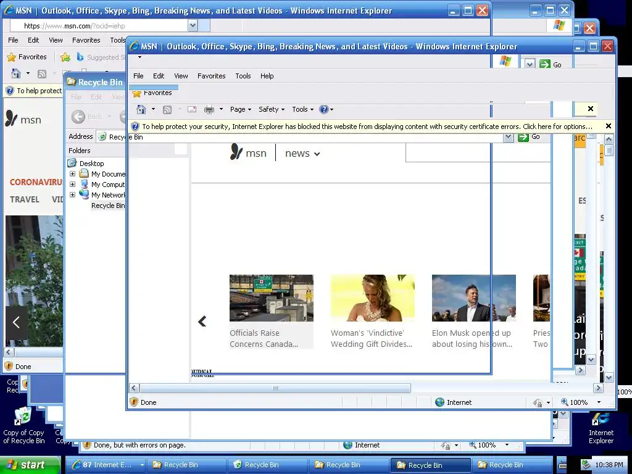This screenshot has height=474, width=632.
Task: Click Favorites star button in front MSN window
Action: pos(152,93)
